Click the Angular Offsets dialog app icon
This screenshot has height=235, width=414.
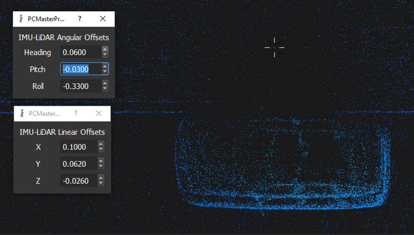click(x=21, y=19)
